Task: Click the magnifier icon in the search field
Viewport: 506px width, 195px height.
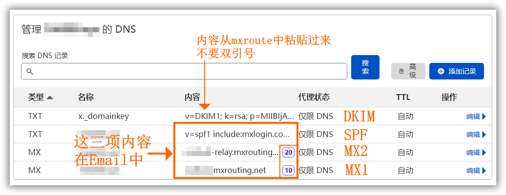Action: [29, 72]
